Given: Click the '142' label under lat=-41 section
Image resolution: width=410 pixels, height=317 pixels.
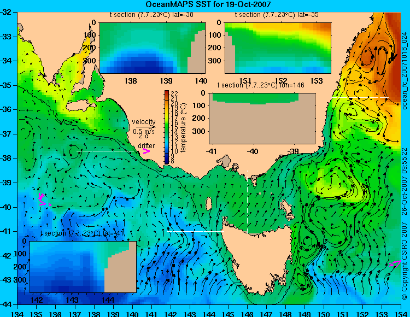Looking at the screenshot, I should tap(37, 300).
